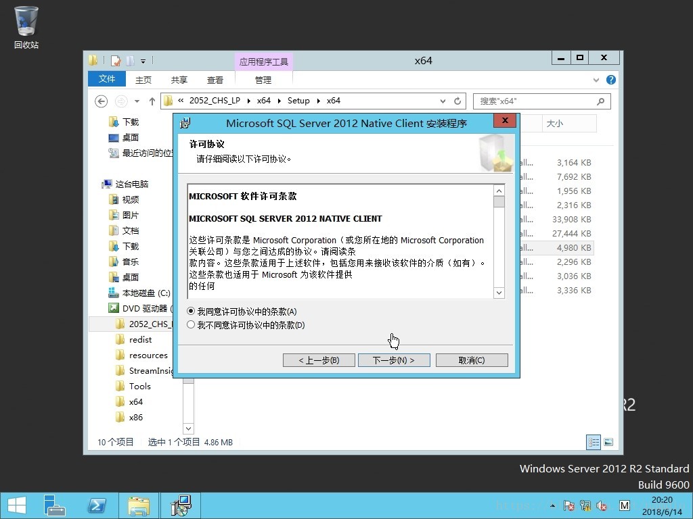The image size is (693, 519).
Task: Select the x86 folder in tree
Action: click(135, 418)
